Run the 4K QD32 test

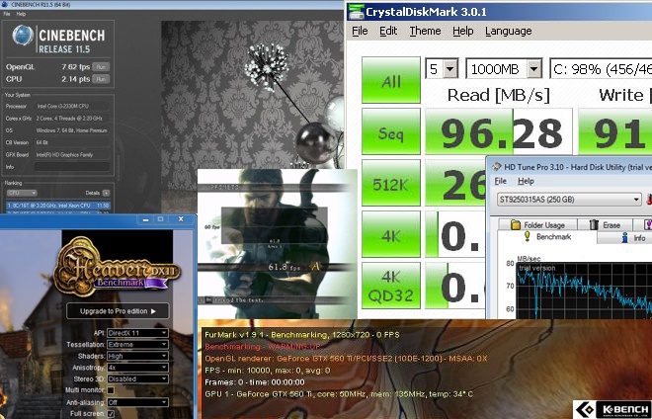click(391, 286)
